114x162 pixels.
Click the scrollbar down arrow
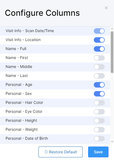pos(112,141)
